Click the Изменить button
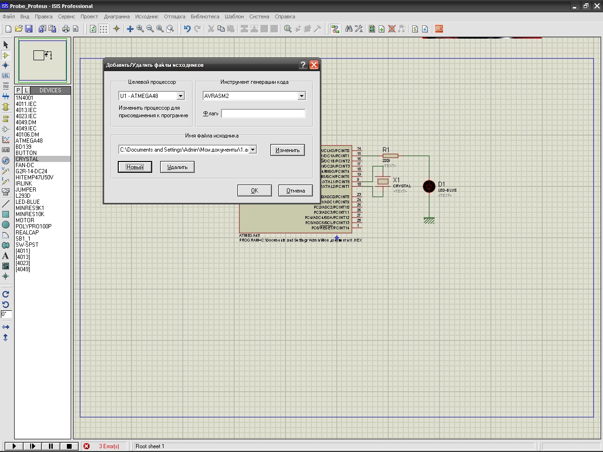The height and width of the screenshot is (452, 603). point(287,150)
